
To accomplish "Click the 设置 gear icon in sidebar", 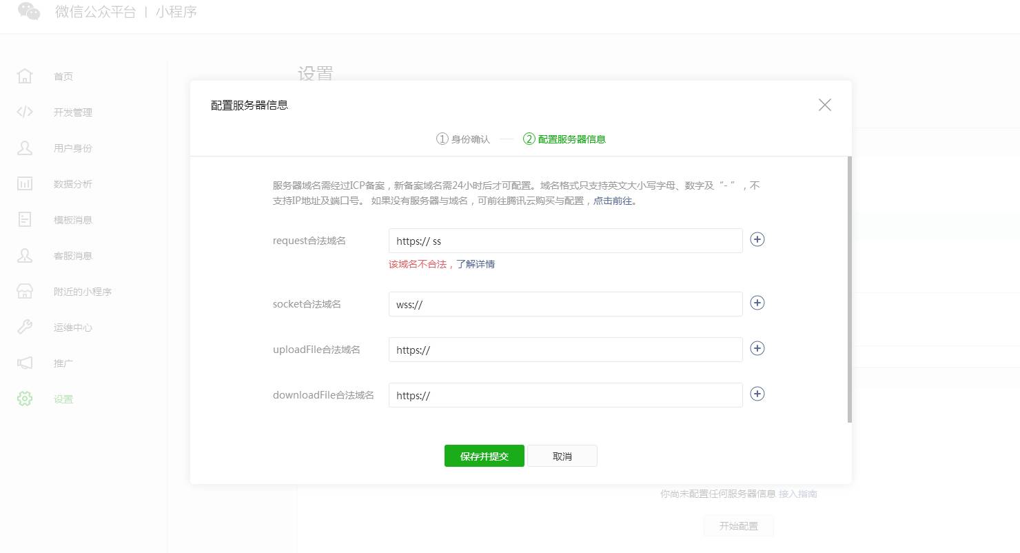I will (25, 399).
